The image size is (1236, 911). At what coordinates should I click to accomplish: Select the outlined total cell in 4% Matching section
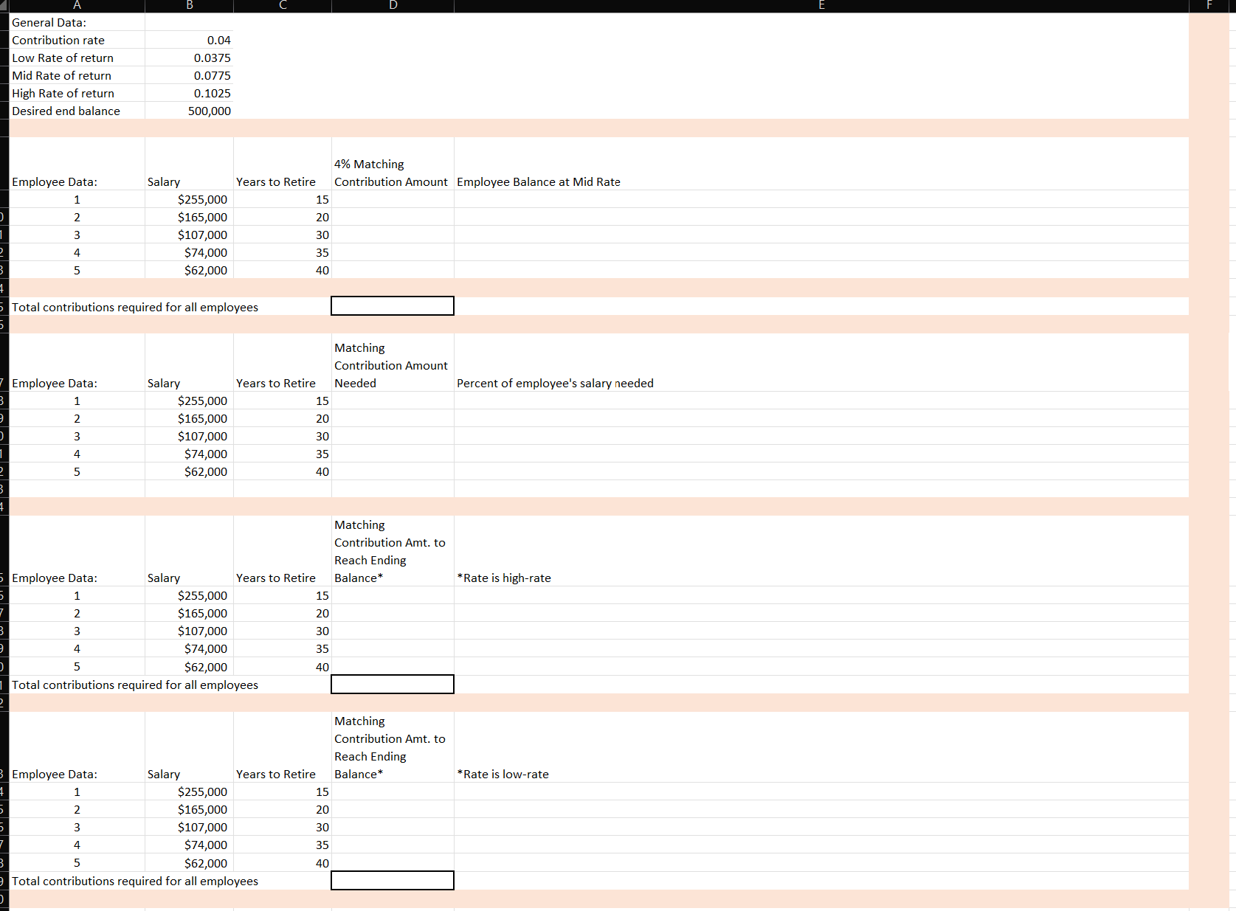393,306
